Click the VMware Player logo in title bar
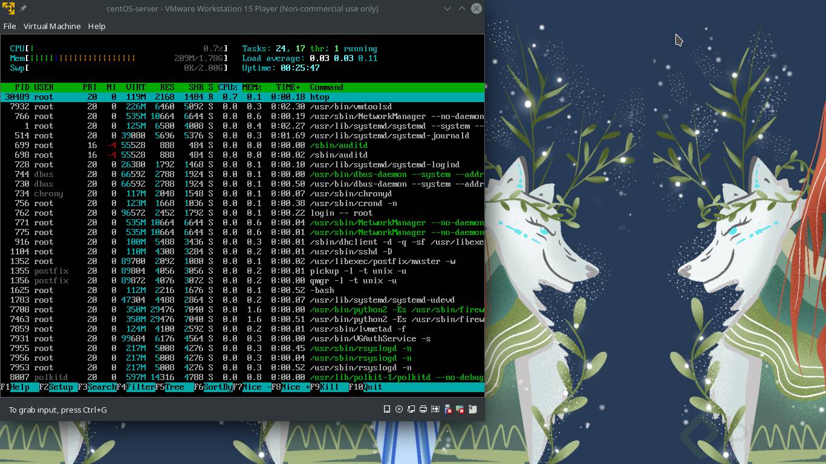826x464 pixels. tap(8, 8)
